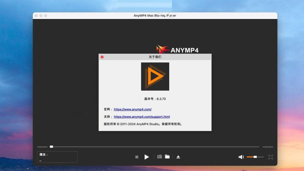Click the seek bar track in the middle
Viewport: 304px width, 171px height.
155,147
